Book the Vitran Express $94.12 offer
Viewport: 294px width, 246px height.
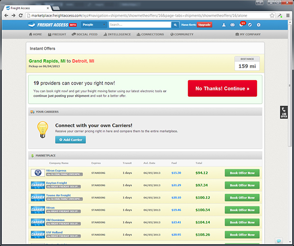(x=242, y=173)
